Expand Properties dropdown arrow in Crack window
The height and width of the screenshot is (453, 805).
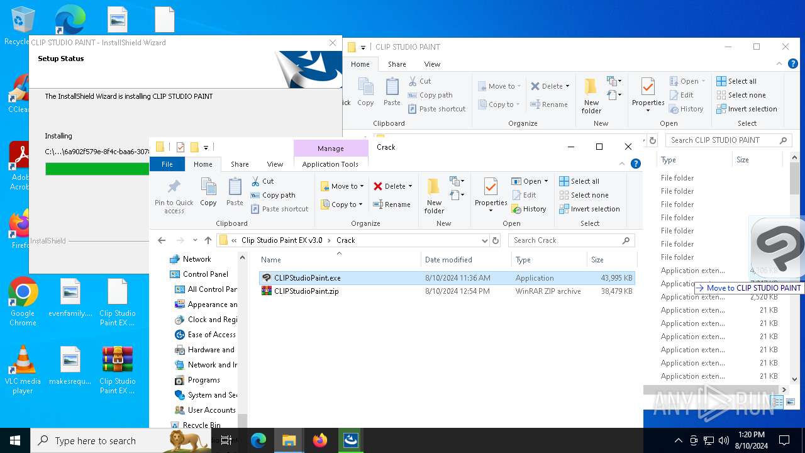[491, 210]
